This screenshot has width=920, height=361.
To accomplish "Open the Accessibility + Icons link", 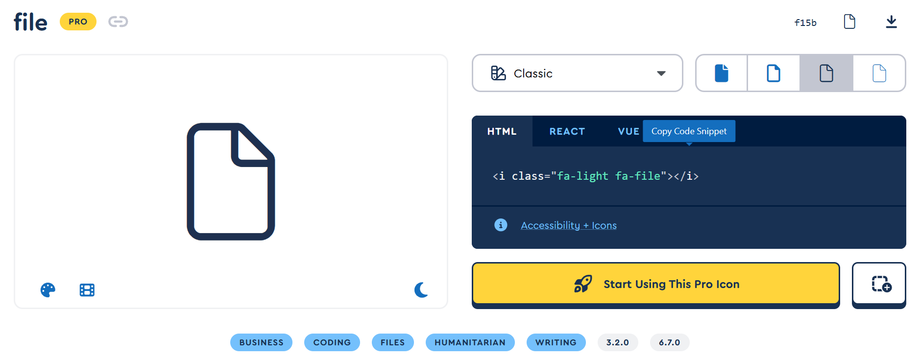I will point(568,225).
